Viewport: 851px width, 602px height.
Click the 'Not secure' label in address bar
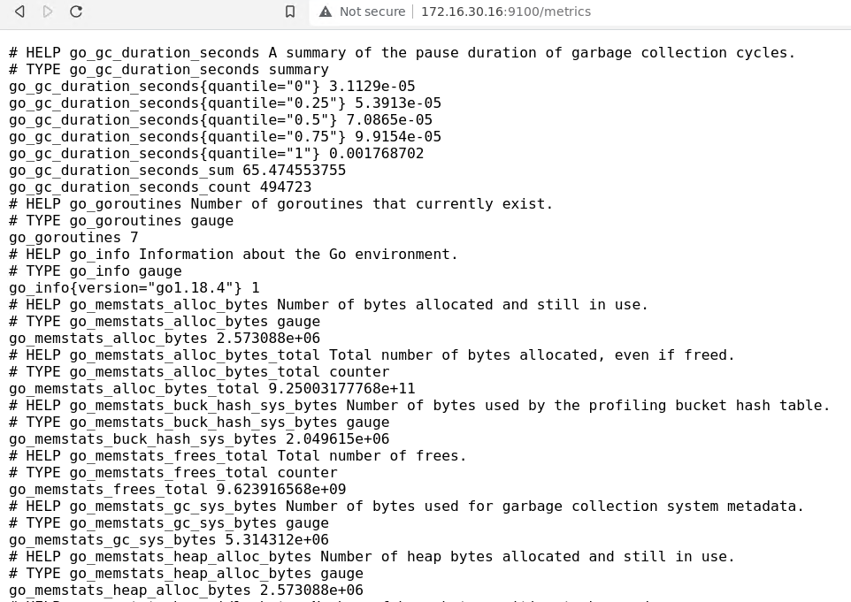coord(372,11)
